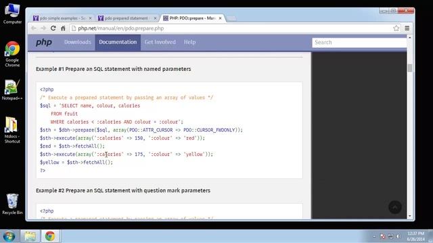Click the '?>' closing tag
This screenshot has height=243, width=433.
tap(43, 171)
